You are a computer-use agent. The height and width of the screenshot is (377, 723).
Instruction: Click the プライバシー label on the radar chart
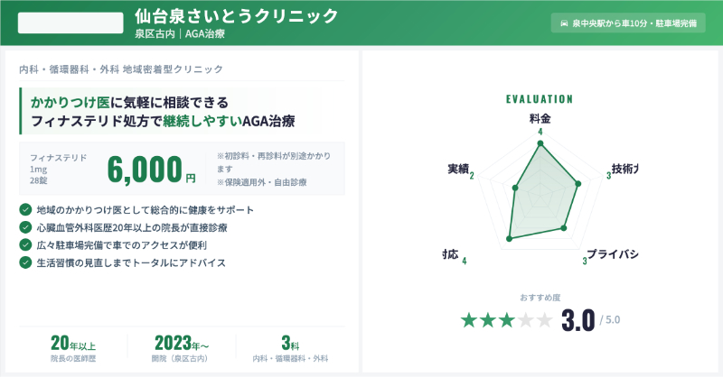coord(612,253)
